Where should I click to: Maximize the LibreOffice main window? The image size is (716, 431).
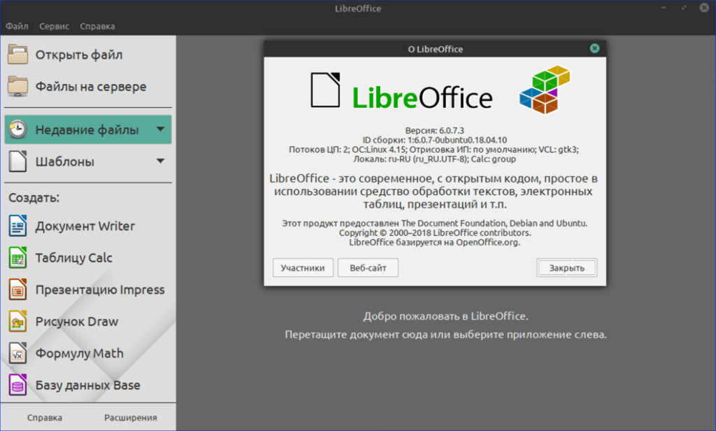pyautogui.click(x=684, y=8)
